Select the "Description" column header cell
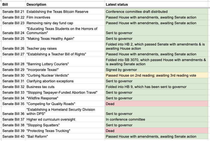This screenshot has height=141, width=210. click(x=65, y=4)
